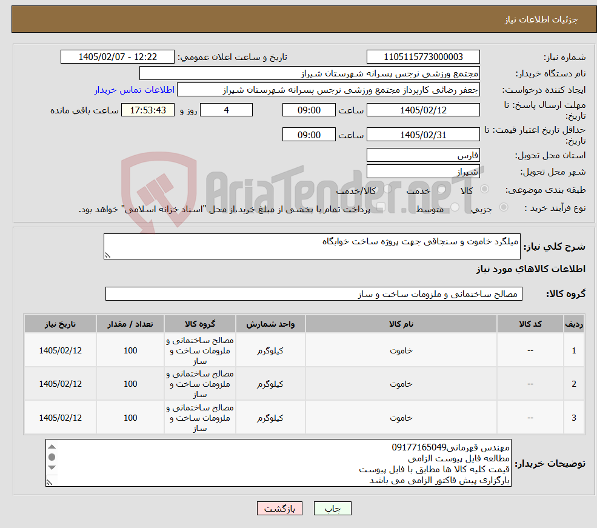This screenshot has height=528, width=597.
Task: Select the کالا/خدمت radio button
Action: [387, 189]
